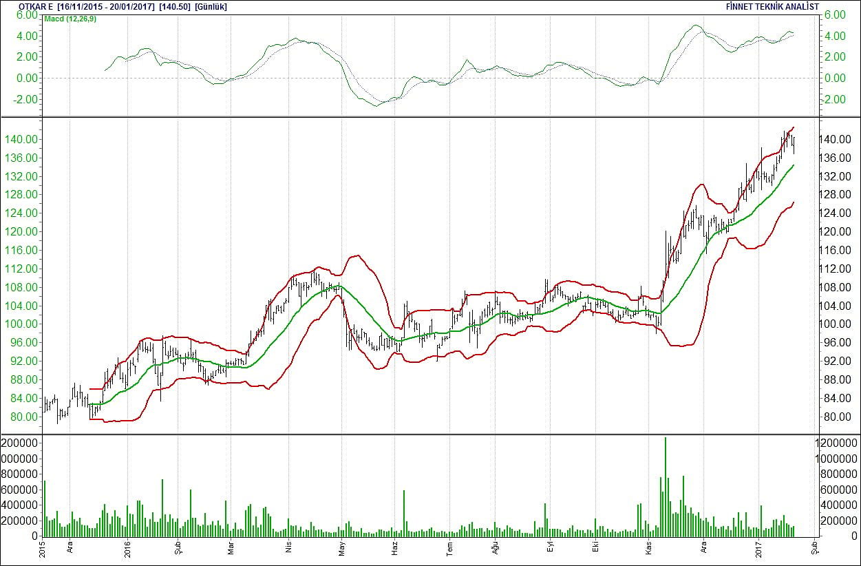Click the 2016 label on the time axis
This screenshot has width=861, height=566.
pos(128,549)
